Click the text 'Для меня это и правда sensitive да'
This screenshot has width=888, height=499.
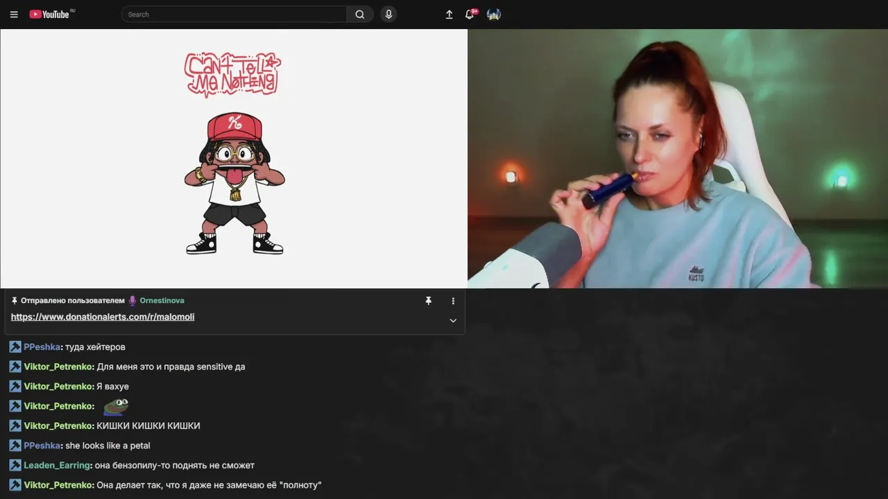171,367
